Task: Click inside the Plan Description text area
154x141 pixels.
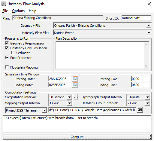Action: pos(100,55)
